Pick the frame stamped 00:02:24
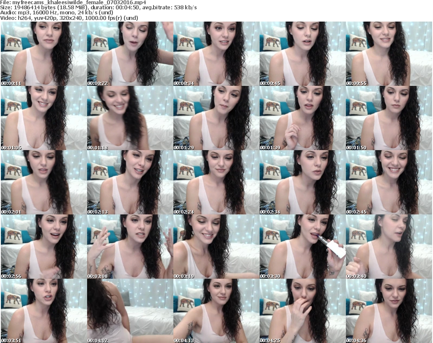The width and height of the screenshot is (433, 343). tap(216, 182)
